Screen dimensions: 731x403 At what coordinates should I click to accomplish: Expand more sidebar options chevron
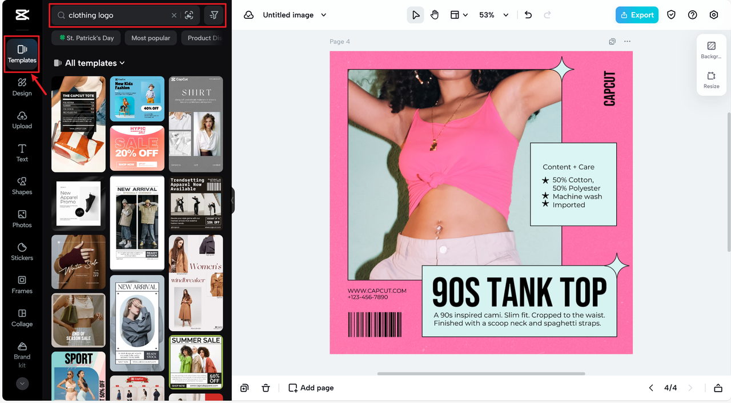pos(22,384)
